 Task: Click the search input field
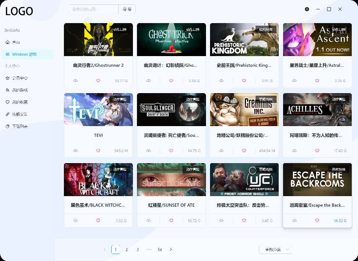point(94,9)
